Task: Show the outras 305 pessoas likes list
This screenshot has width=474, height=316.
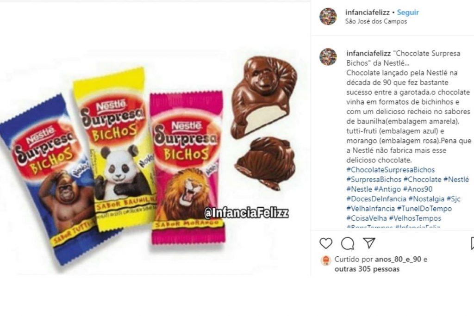Action: pos(367,269)
